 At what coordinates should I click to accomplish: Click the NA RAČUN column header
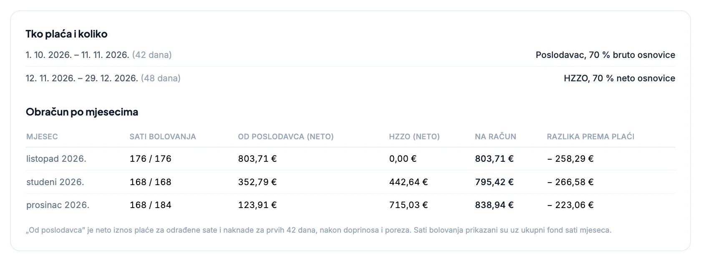[x=495, y=137]
